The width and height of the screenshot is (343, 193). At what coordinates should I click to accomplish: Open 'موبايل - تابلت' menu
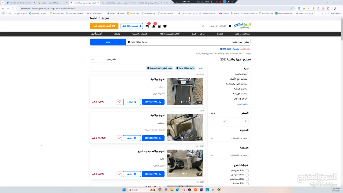click(x=198, y=34)
